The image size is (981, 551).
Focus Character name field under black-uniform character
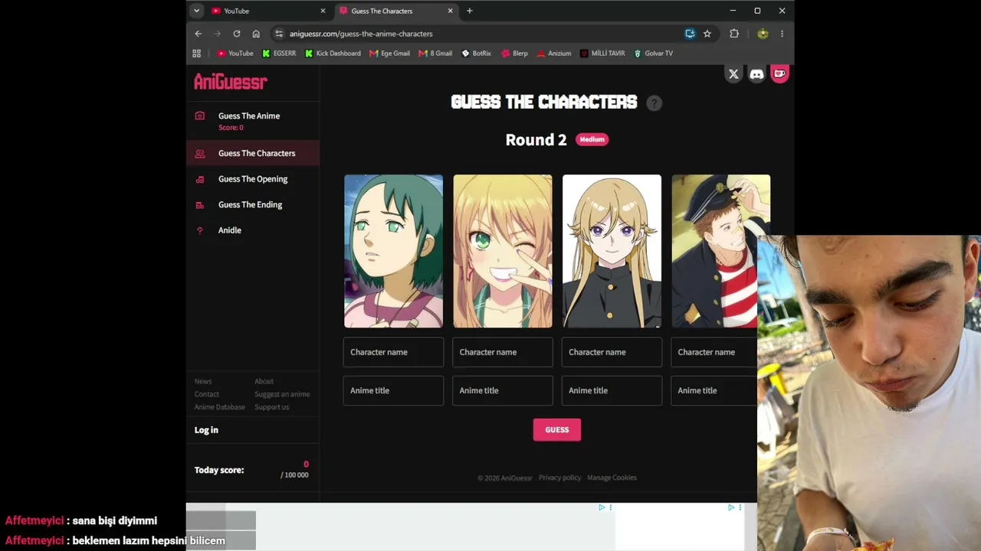(x=612, y=352)
